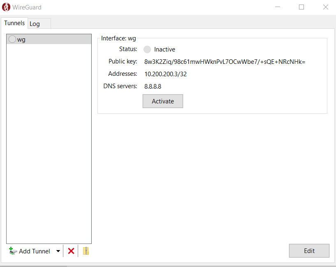Export tunnels to zip via the zipper icon
Viewport: 336px width, 267px height.
(86, 251)
